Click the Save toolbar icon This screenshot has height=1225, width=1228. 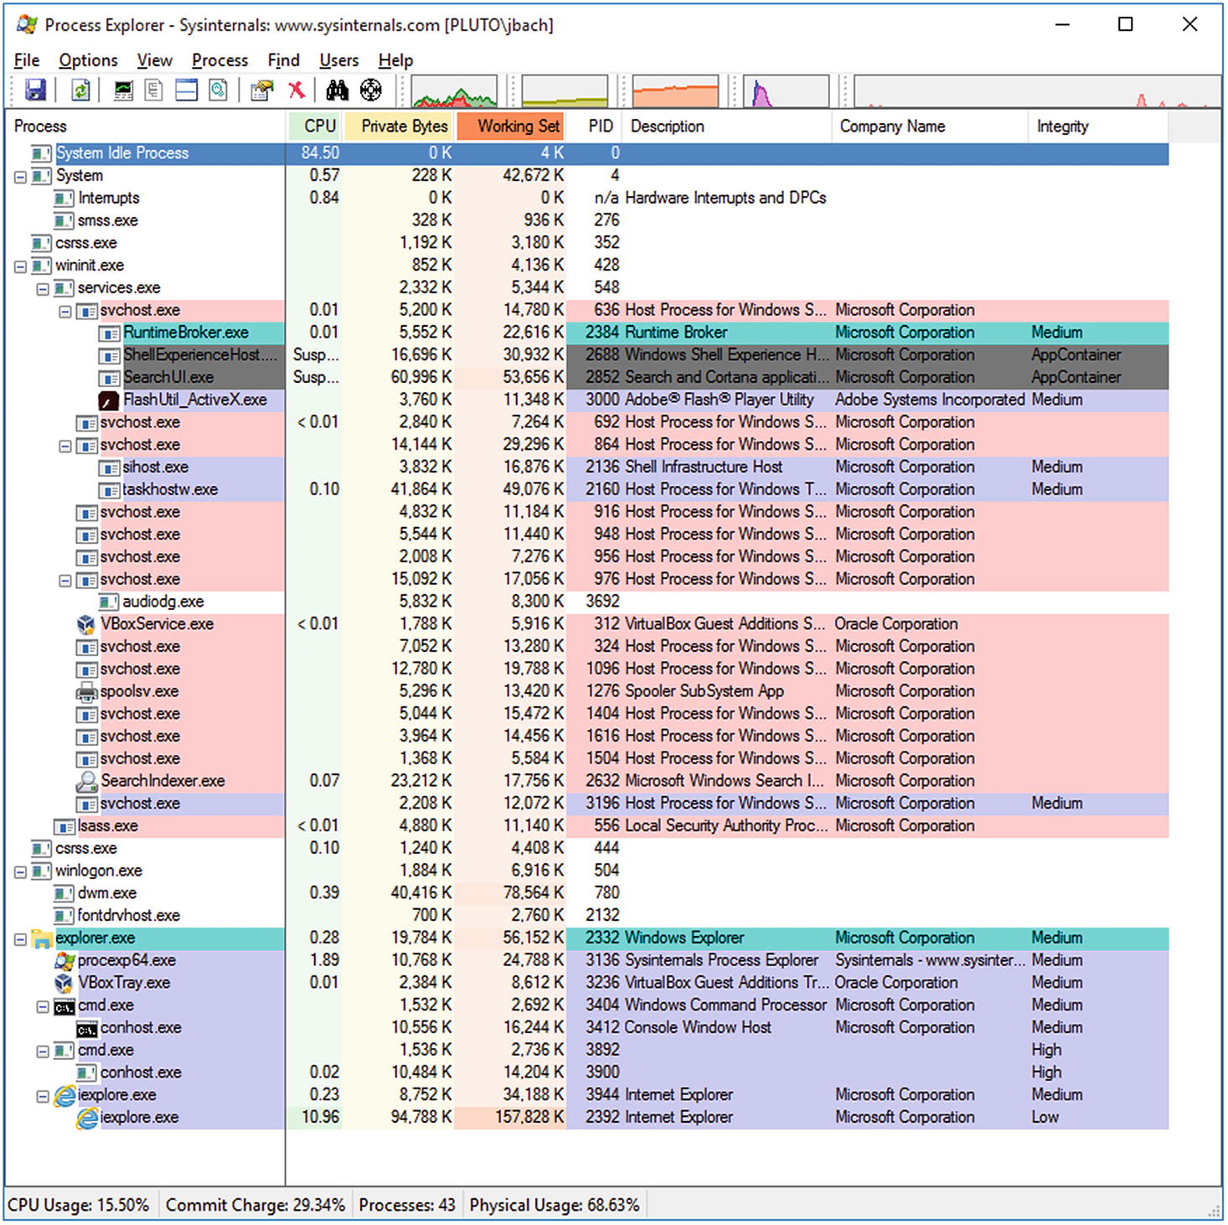pos(35,90)
